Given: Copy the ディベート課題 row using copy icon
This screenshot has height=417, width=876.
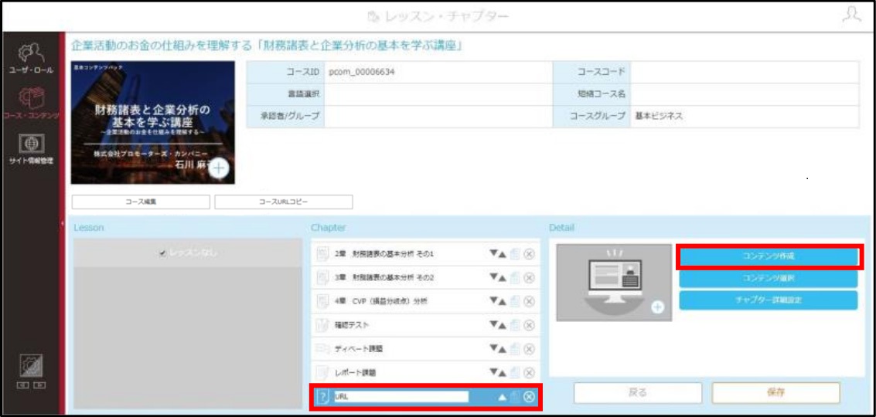Looking at the screenshot, I should pos(515,349).
